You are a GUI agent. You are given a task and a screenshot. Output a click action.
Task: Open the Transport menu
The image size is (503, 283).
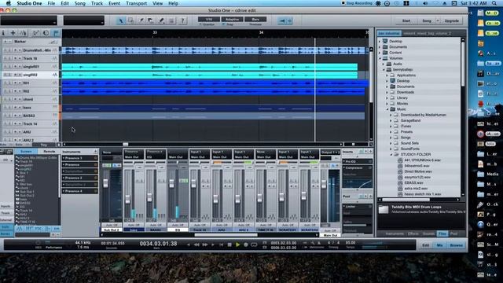(136, 3)
